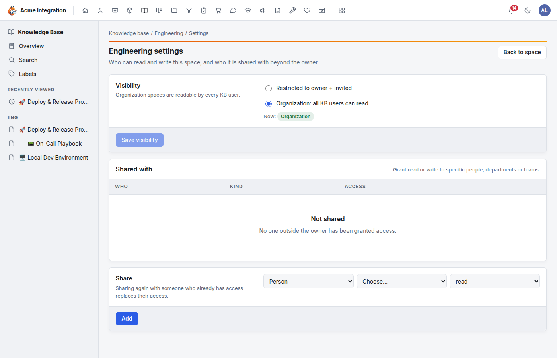Click the Knowledge base breadcrumb link
This screenshot has width=557, height=358.
pyautogui.click(x=129, y=33)
